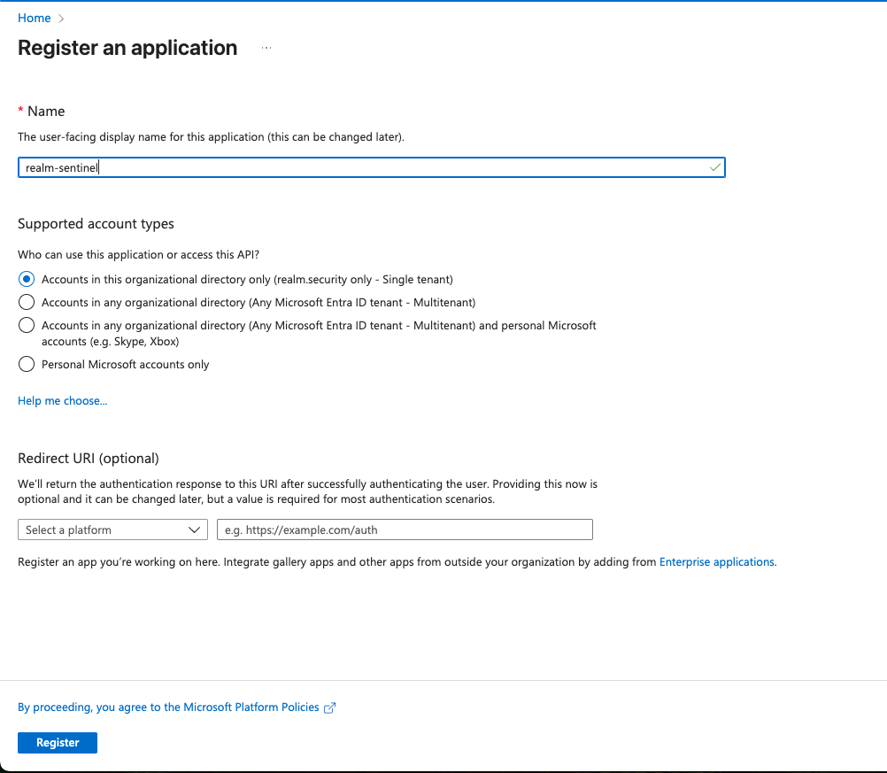Click the Redirect URI input box
The image size is (887, 773).
405,530
